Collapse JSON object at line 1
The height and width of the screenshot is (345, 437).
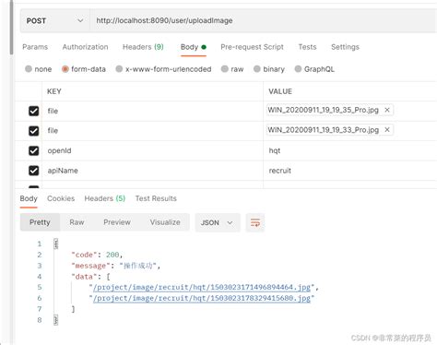[55, 244]
